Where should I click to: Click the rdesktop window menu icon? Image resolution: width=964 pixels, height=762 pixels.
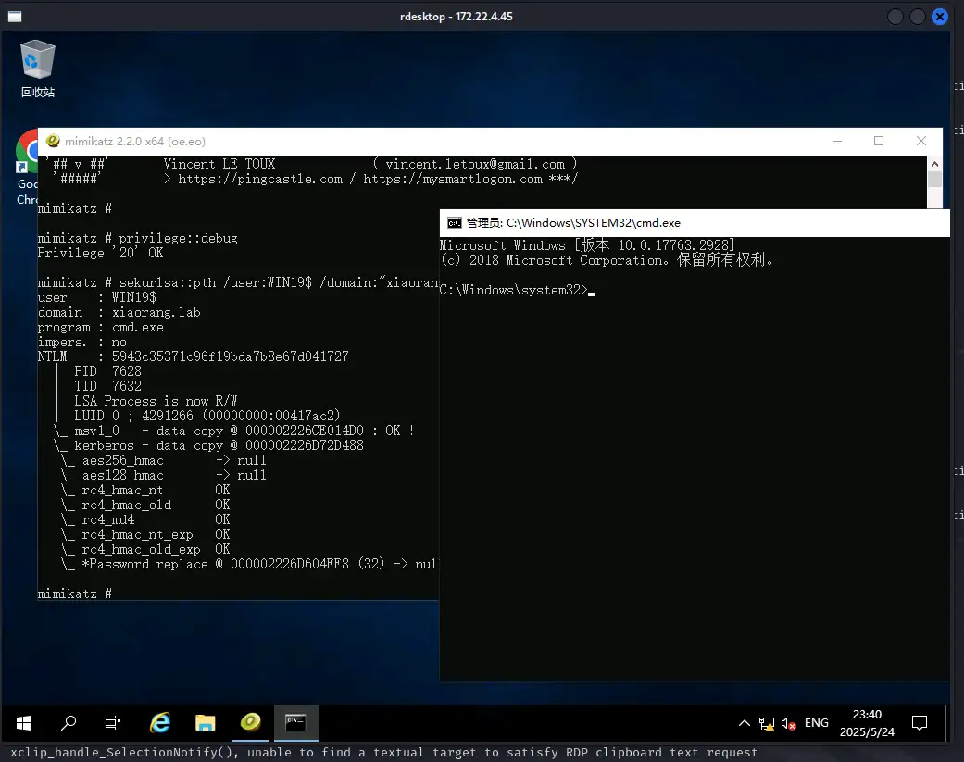(15, 17)
